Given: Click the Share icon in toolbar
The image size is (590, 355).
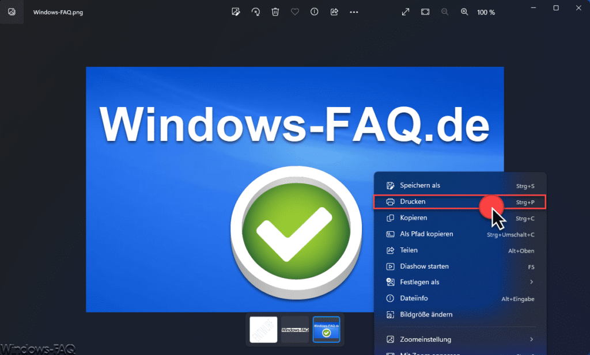Looking at the screenshot, I should pos(334,12).
